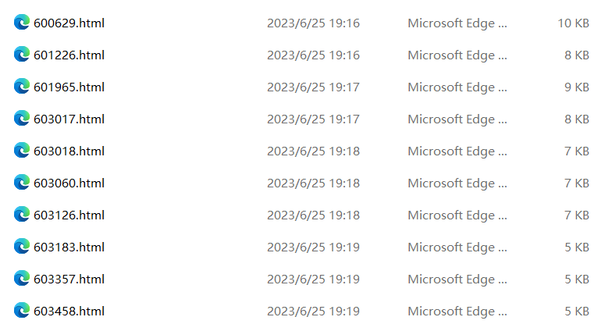Image resolution: width=605 pixels, height=324 pixels.
Task: Click the 19:16 date of 601226.html
Action: (313, 55)
